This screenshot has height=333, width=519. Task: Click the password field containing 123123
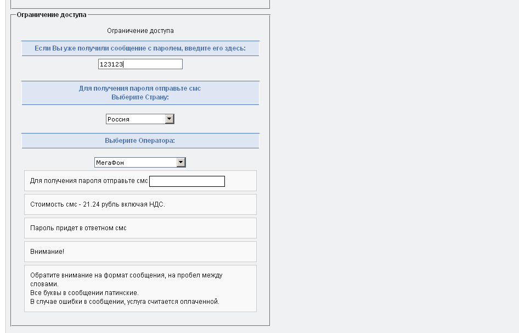pyautogui.click(x=140, y=64)
